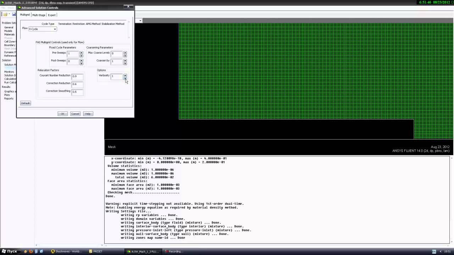The image size is (454, 255).
Task: Close the Advanced Solution Controls dialog
Action: [128, 7]
